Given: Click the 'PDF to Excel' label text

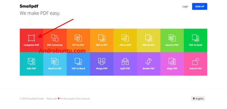Looking at the screenshot, I should pos(196,45).
